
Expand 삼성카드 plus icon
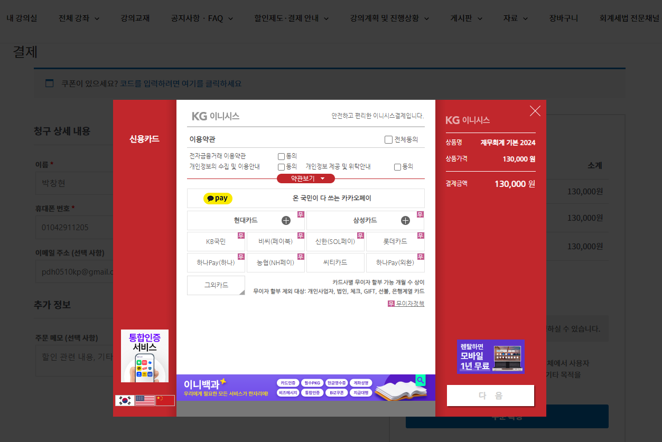point(405,221)
